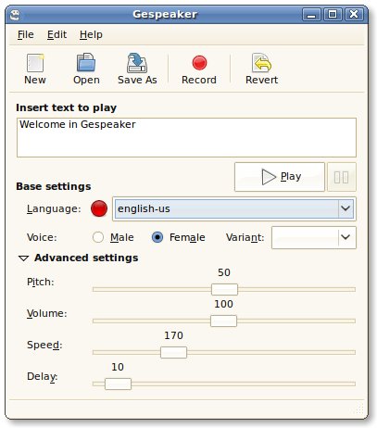Viewport: 377px width, 428px height.
Task: Click the Volume slider handle
Action: click(x=223, y=321)
